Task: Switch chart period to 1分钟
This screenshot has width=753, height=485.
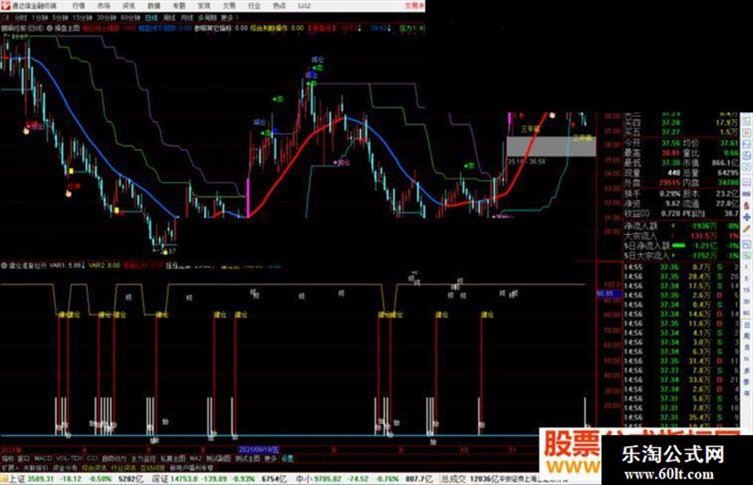Action: click(x=39, y=18)
